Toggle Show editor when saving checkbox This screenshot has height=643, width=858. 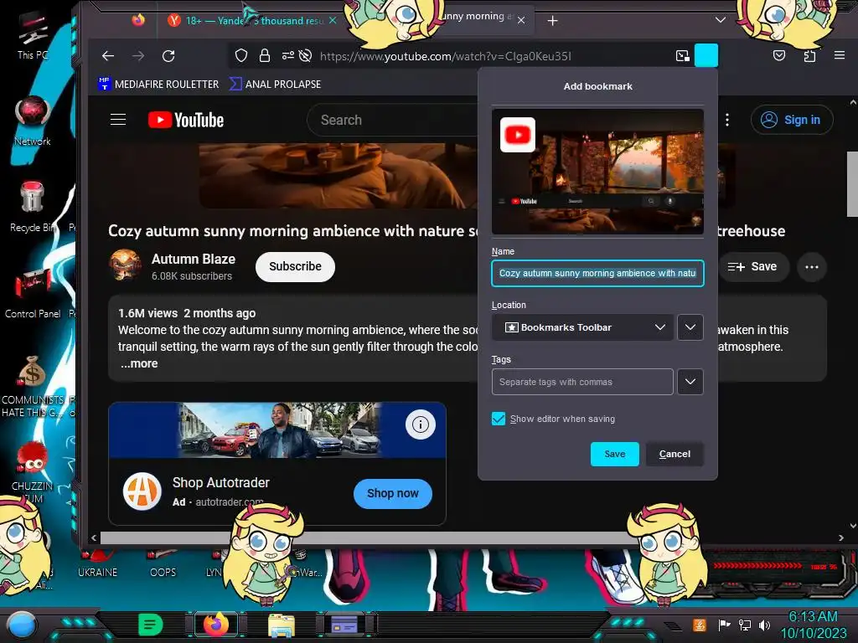(499, 419)
